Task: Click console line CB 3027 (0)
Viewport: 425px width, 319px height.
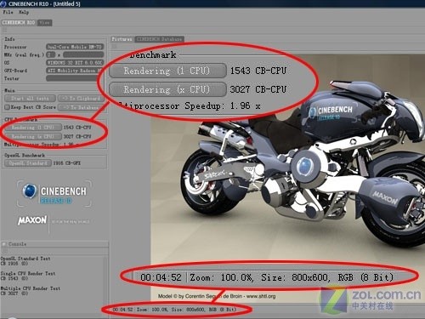Action: [x=14, y=293]
